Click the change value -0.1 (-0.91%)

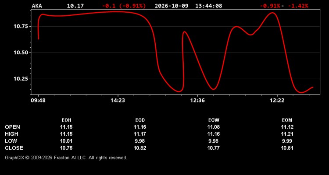(x=124, y=6)
